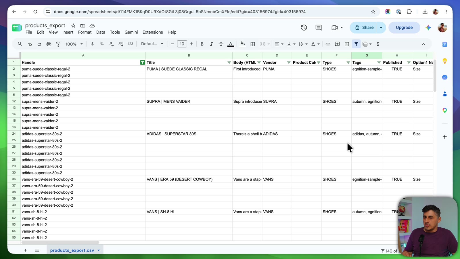460x259 pixels.
Task: Open the File menu
Action: pyautogui.click(x=29, y=32)
